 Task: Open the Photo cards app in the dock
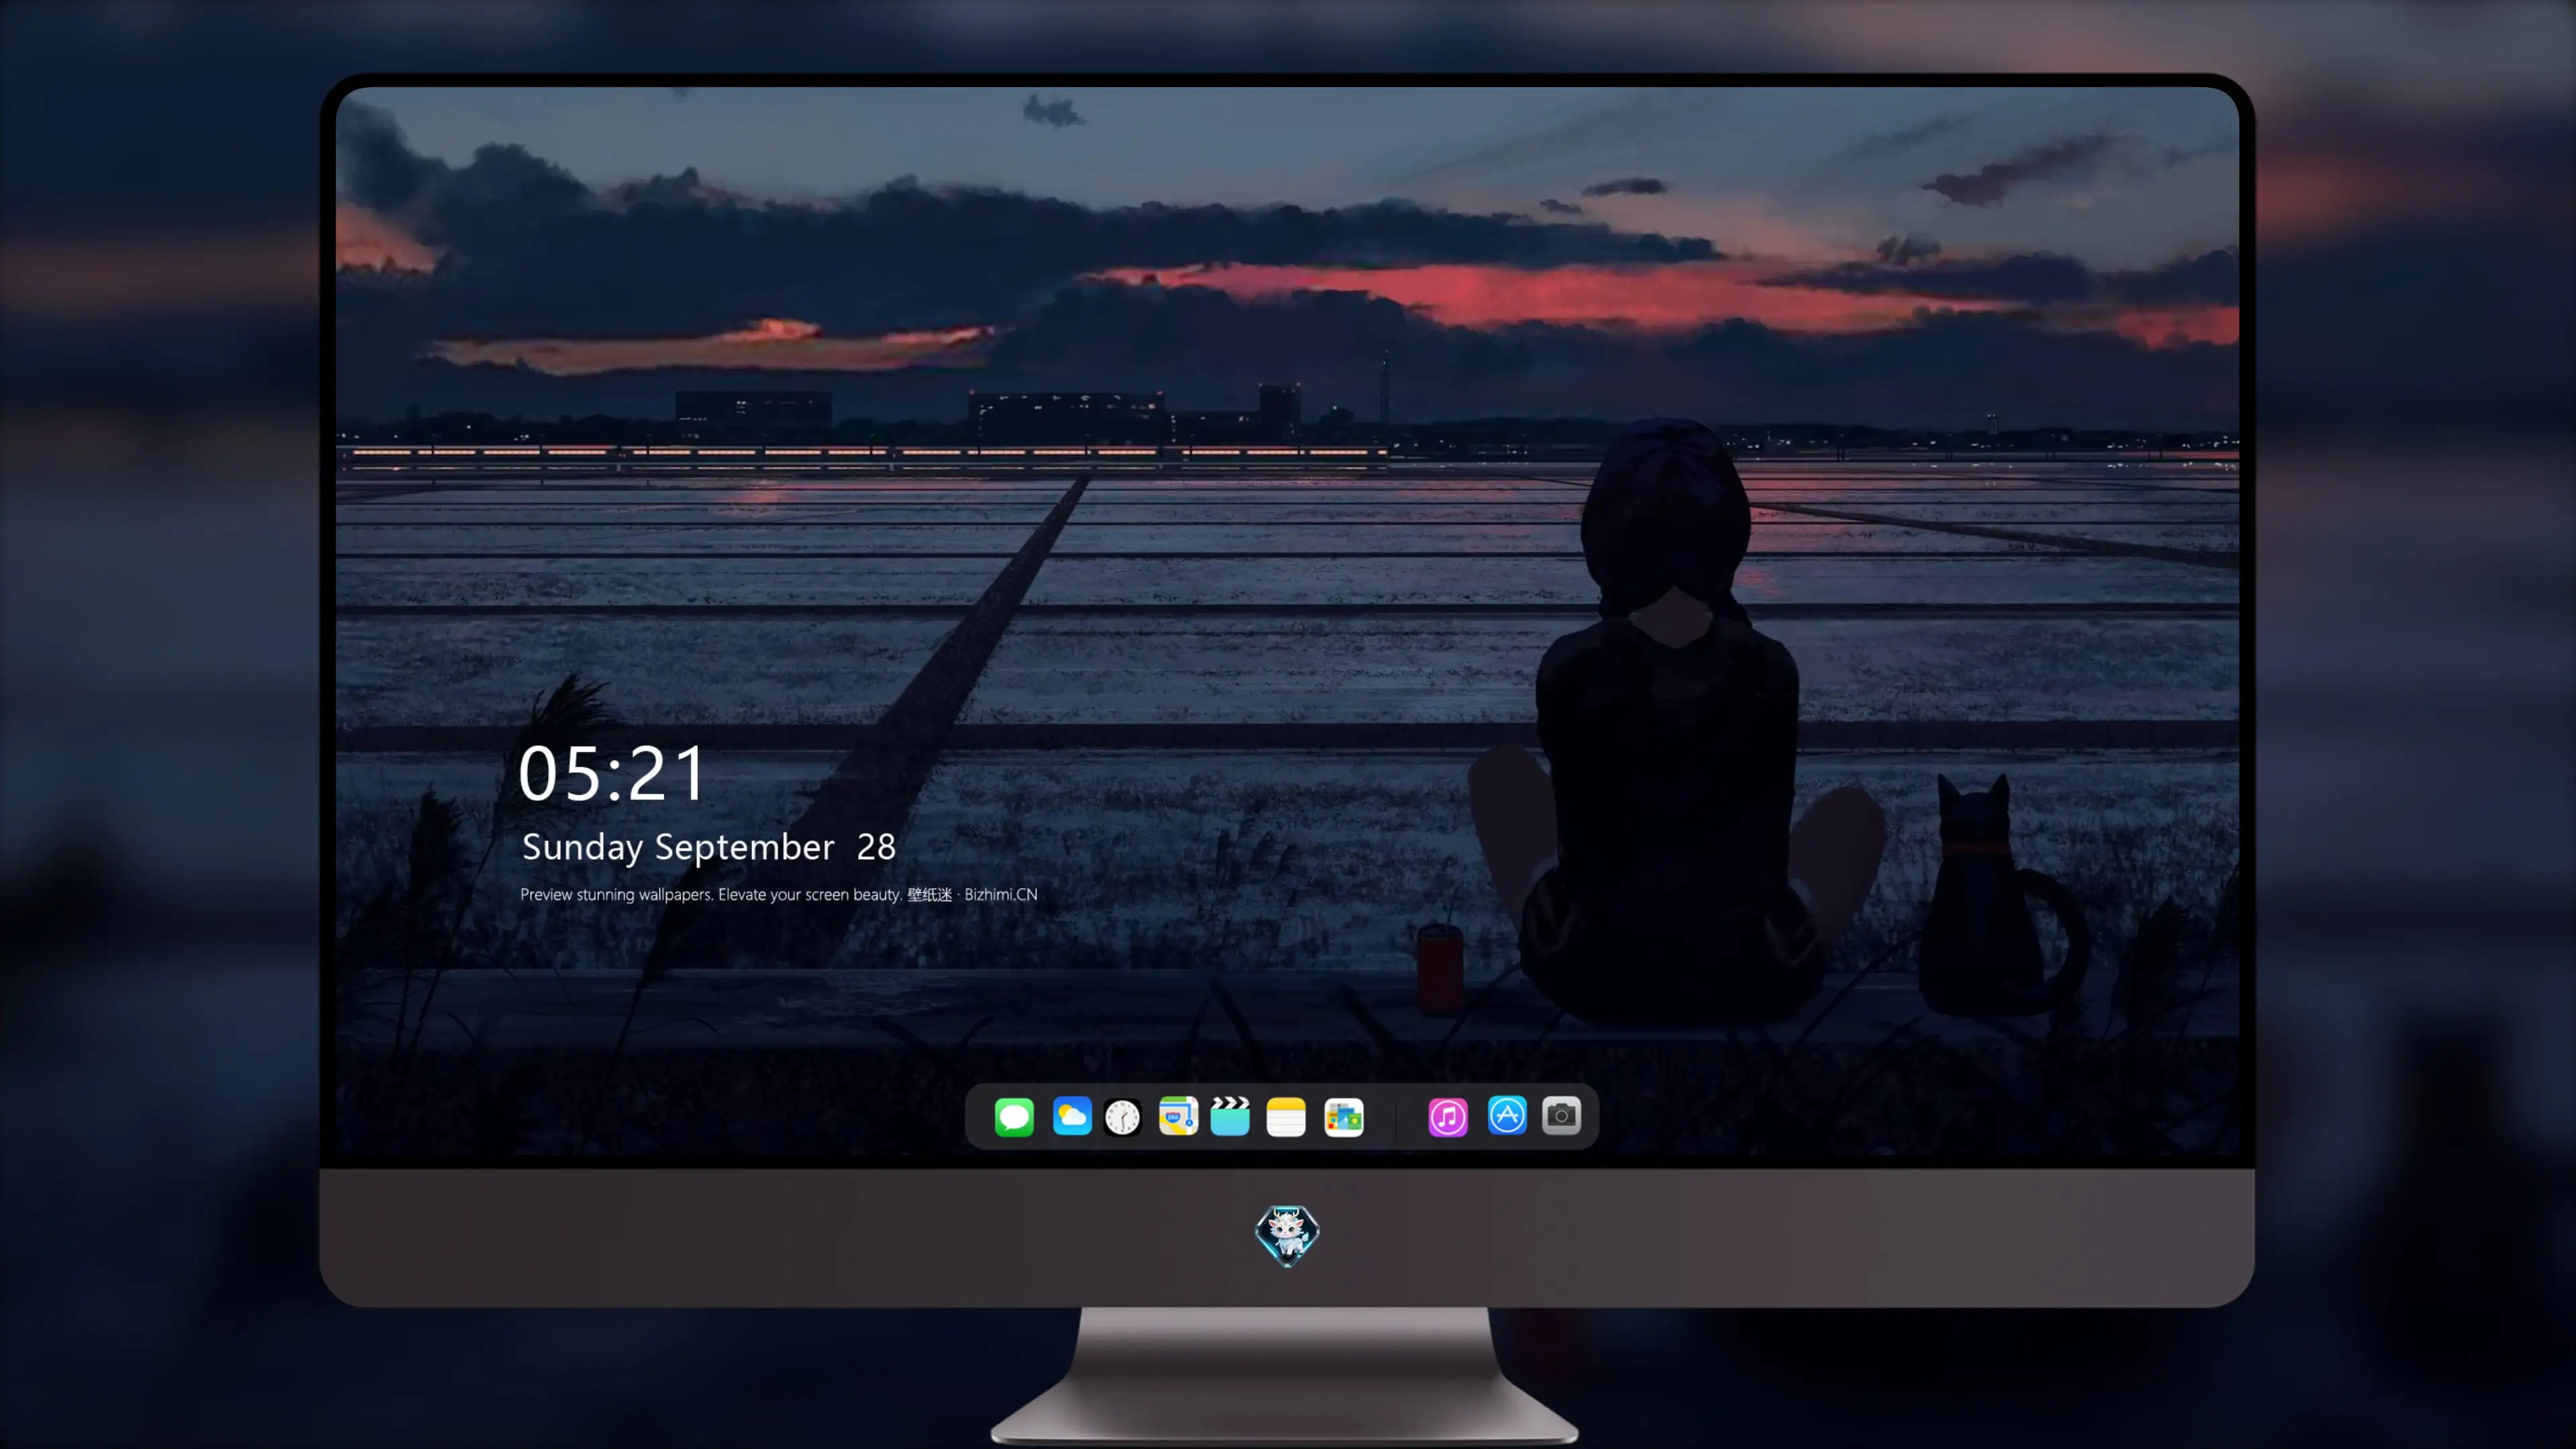coord(1343,1117)
